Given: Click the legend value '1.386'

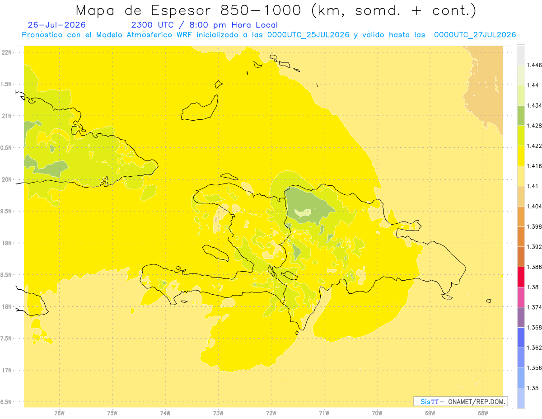Looking at the screenshot, I should (534, 267).
